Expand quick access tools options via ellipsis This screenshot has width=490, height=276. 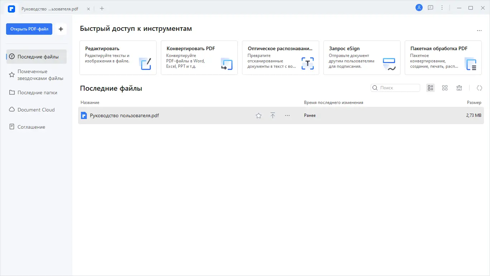point(479,30)
